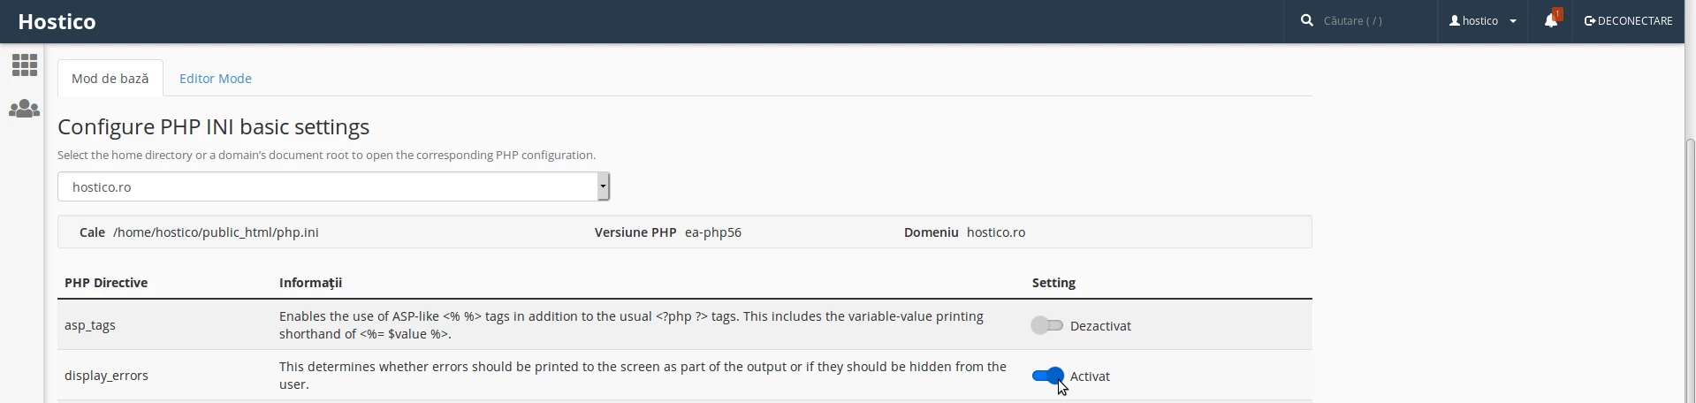
Task: Click the search magnifier icon
Action: pos(1306,20)
